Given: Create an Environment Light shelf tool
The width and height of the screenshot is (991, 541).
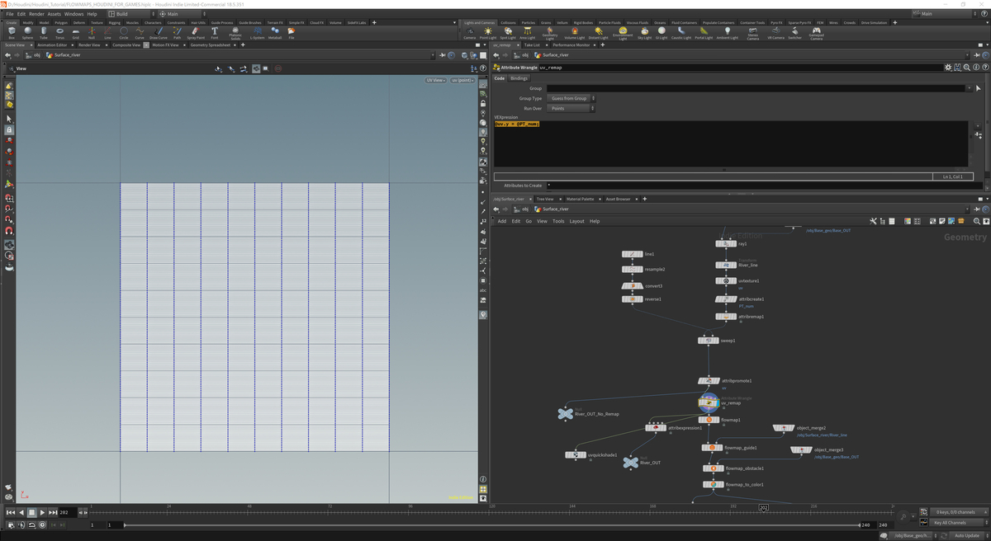Looking at the screenshot, I should coord(621,33).
